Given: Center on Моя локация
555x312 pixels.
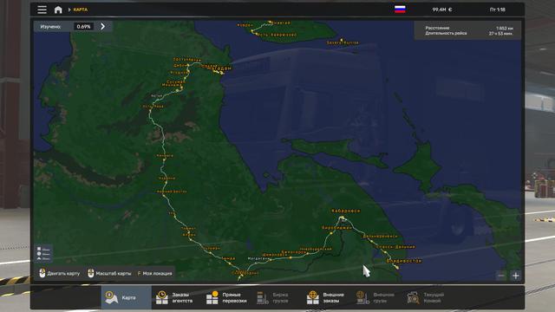Looking at the screenshot, I should 154,274.
